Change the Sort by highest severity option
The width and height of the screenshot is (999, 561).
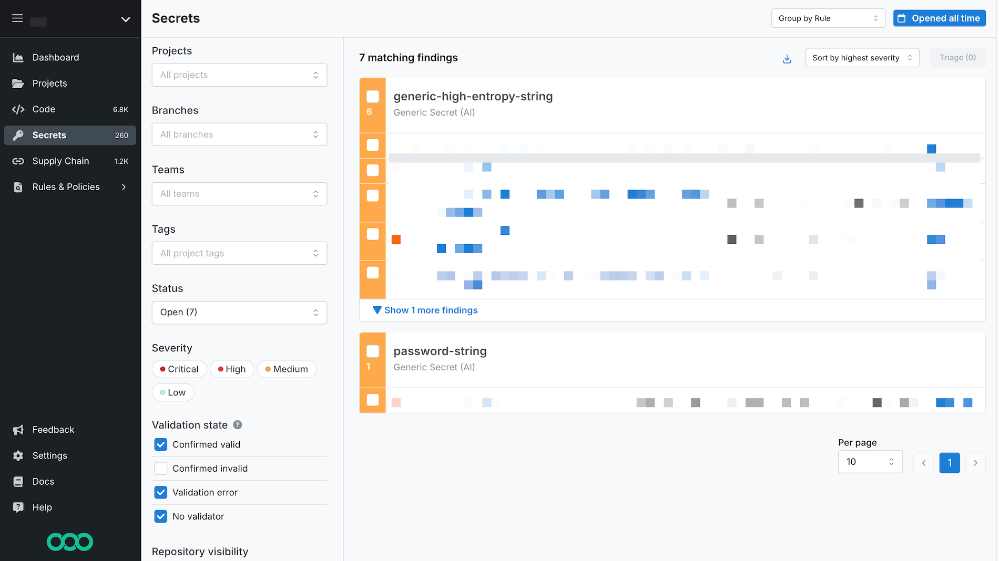(x=862, y=58)
